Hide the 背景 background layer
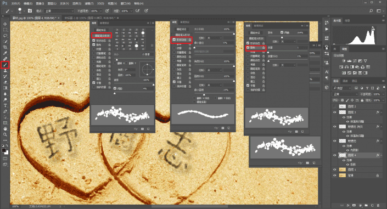This screenshot has width=387, height=209. tap(335, 176)
